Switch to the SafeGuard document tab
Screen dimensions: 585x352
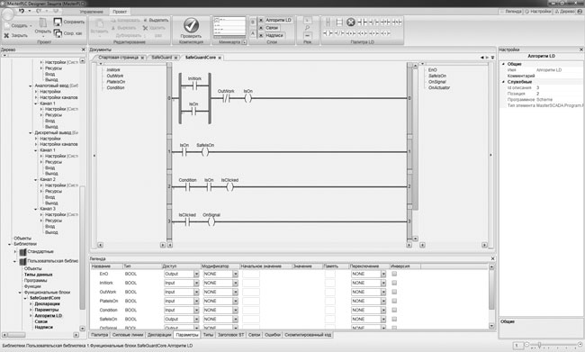point(162,58)
